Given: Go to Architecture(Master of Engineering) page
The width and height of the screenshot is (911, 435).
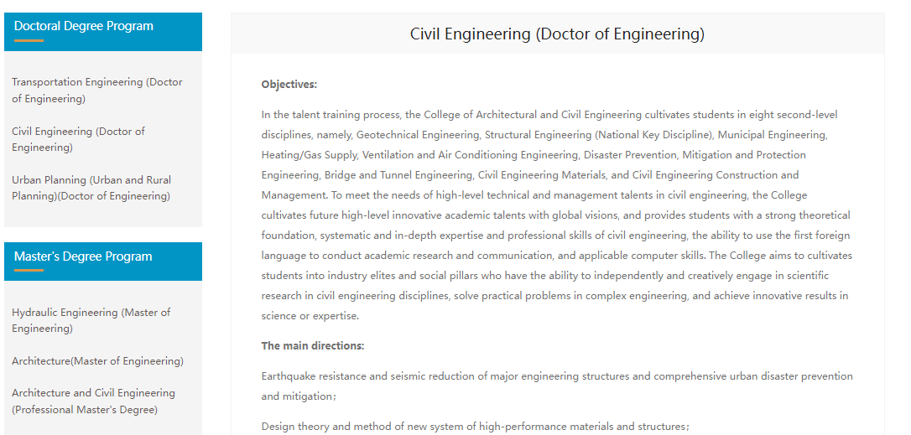Looking at the screenshot, I should [x=97, y=361].
